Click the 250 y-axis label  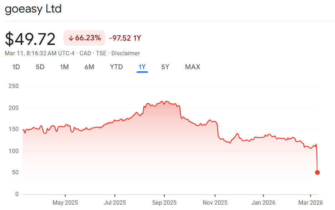(x=13, y=86)
